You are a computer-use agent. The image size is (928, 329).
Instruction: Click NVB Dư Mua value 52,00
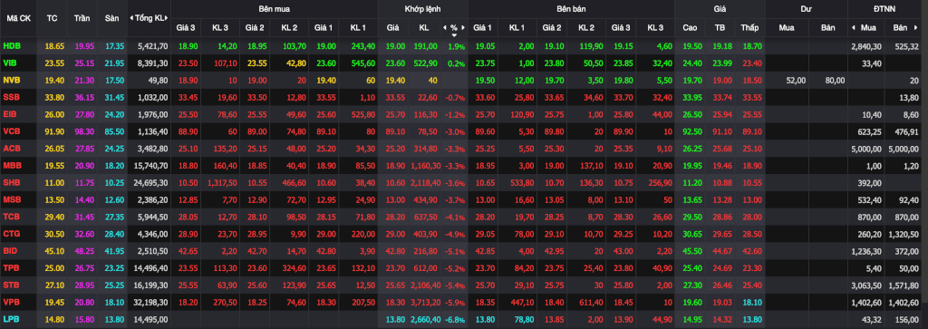click(792, 80)
